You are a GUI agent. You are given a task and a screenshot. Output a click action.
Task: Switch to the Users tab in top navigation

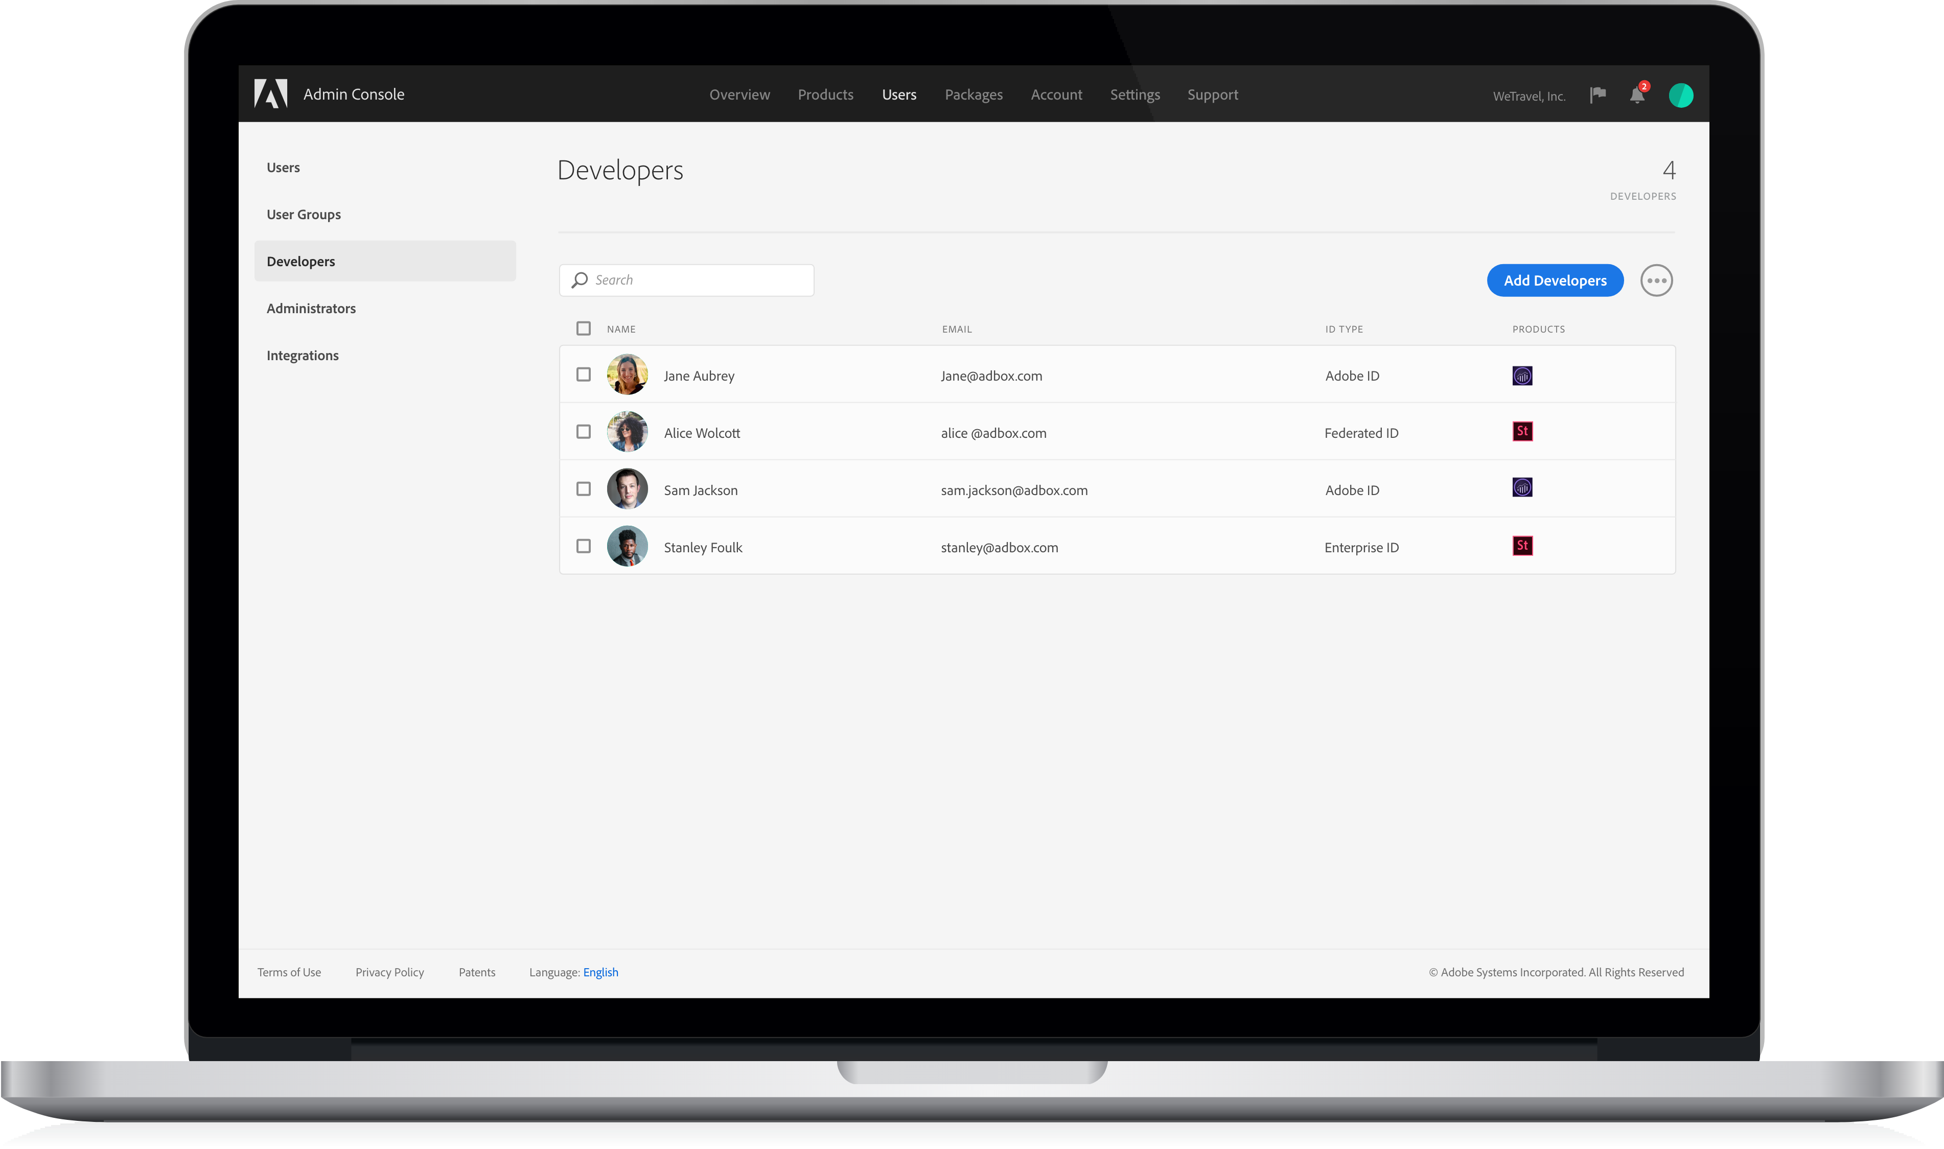point(899,95)
